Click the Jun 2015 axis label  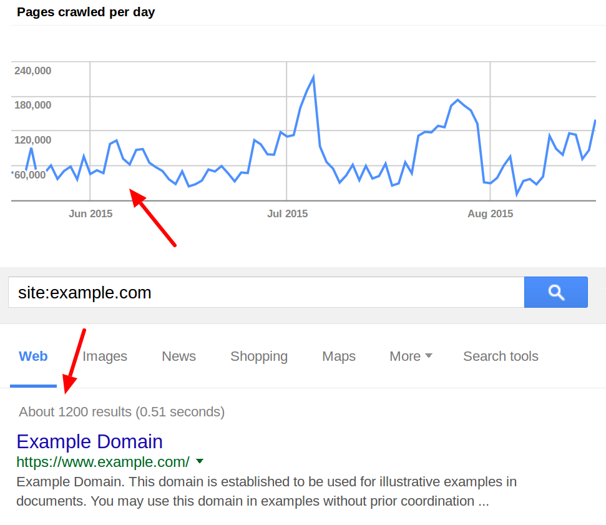[x=90, y=213]
